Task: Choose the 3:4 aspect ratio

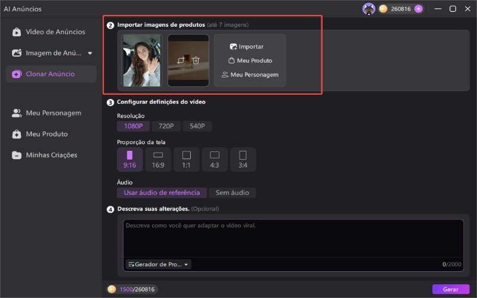Action: [x=243, y=159]
